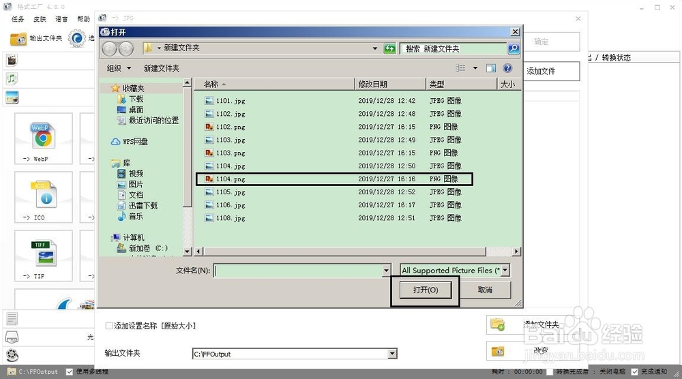
Task: Click the search magnifier icon
Action: pos(514,48)
